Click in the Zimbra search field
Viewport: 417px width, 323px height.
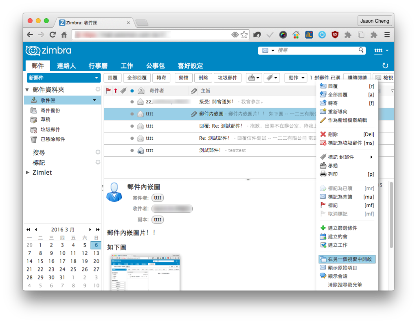(x=316, y=50)
